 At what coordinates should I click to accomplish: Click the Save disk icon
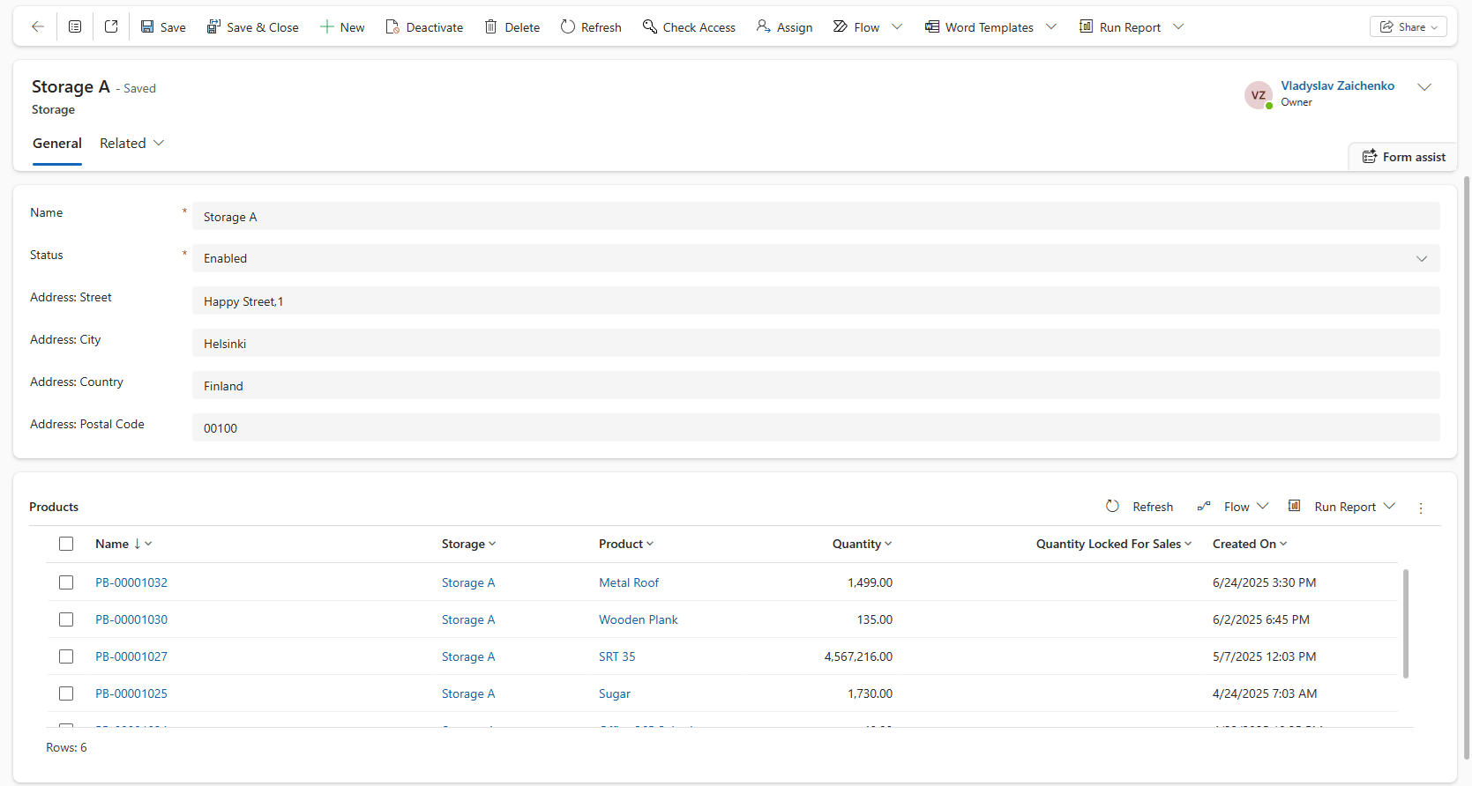(x=147, y=27)
